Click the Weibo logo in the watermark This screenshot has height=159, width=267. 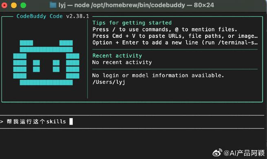217,152
